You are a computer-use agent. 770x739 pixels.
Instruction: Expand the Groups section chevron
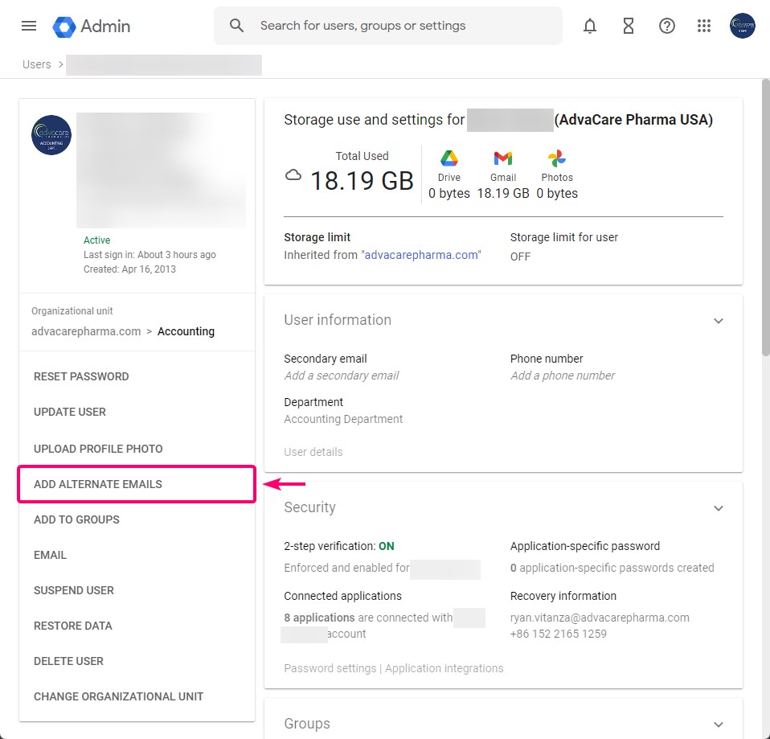coord(718,725)
